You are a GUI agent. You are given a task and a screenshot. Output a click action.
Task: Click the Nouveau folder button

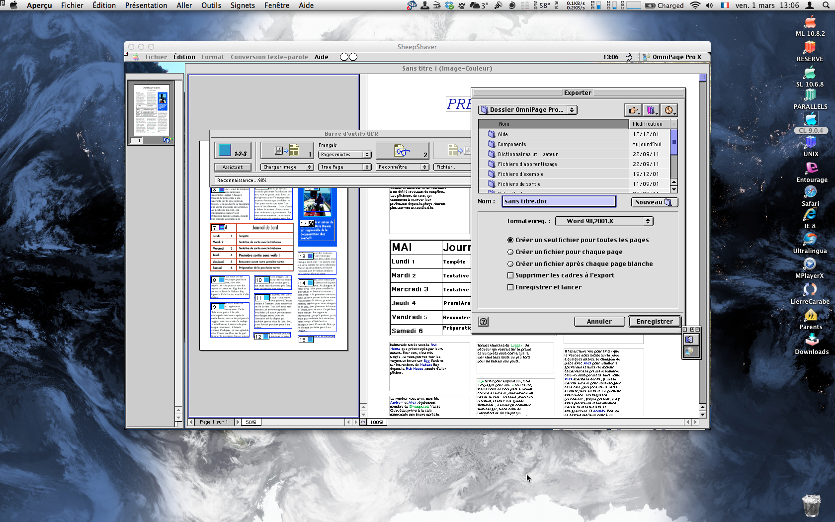[654, 202]
